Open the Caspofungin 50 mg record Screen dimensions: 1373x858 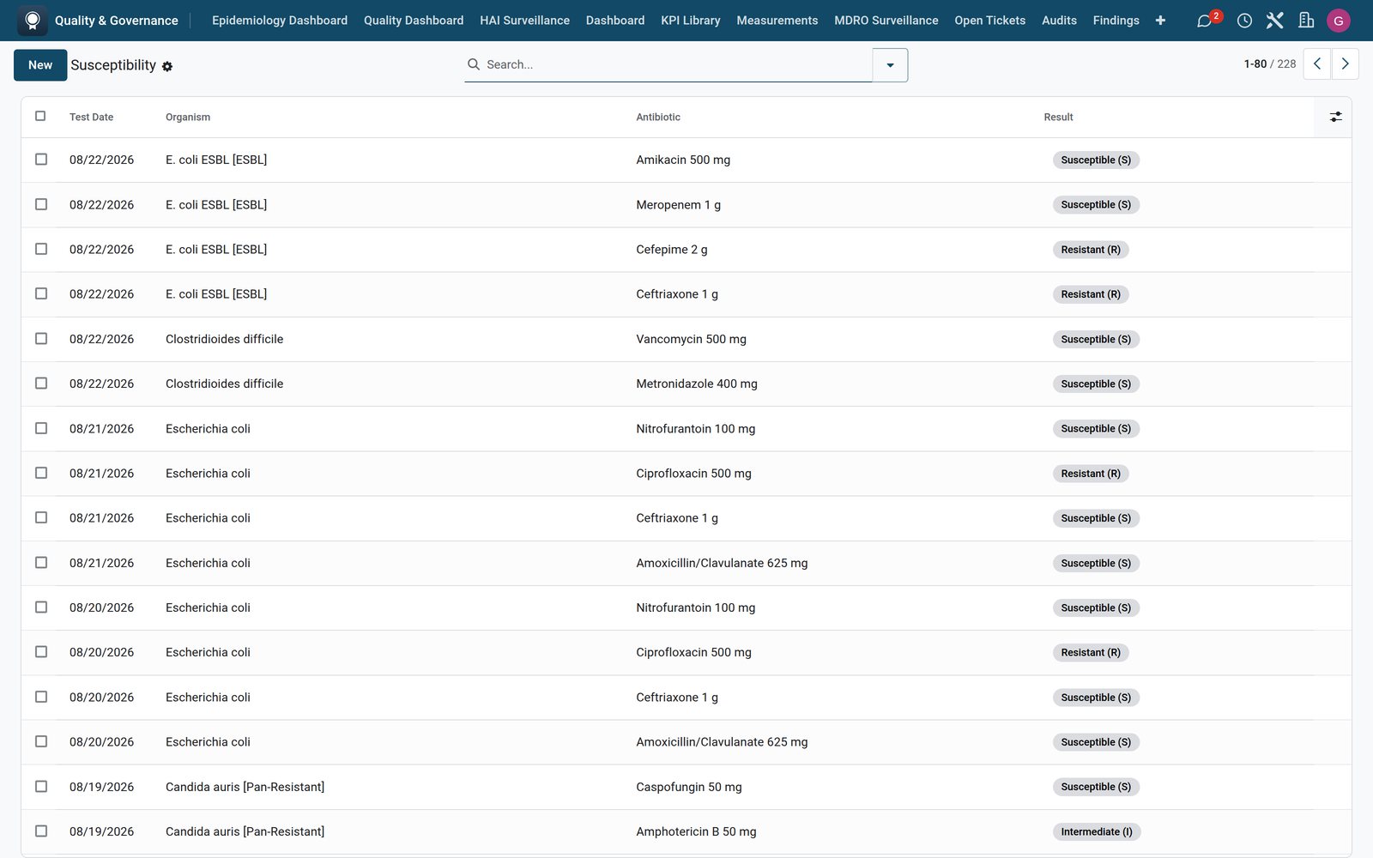point(688,787)
